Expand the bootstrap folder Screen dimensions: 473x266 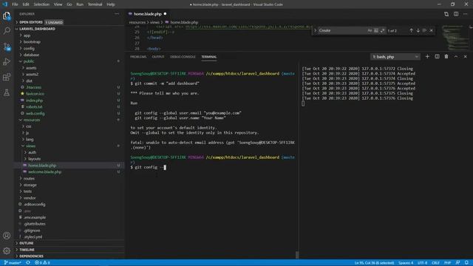click(x=32, y=42)
